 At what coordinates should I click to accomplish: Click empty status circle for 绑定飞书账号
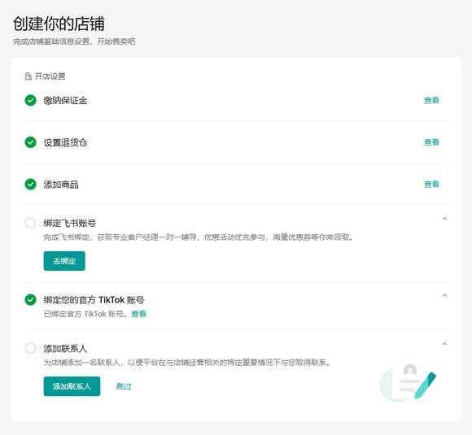pyautogui.click(x=30, y=224)
